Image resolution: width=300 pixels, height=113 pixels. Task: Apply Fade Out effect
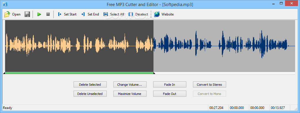coord(170,93)
